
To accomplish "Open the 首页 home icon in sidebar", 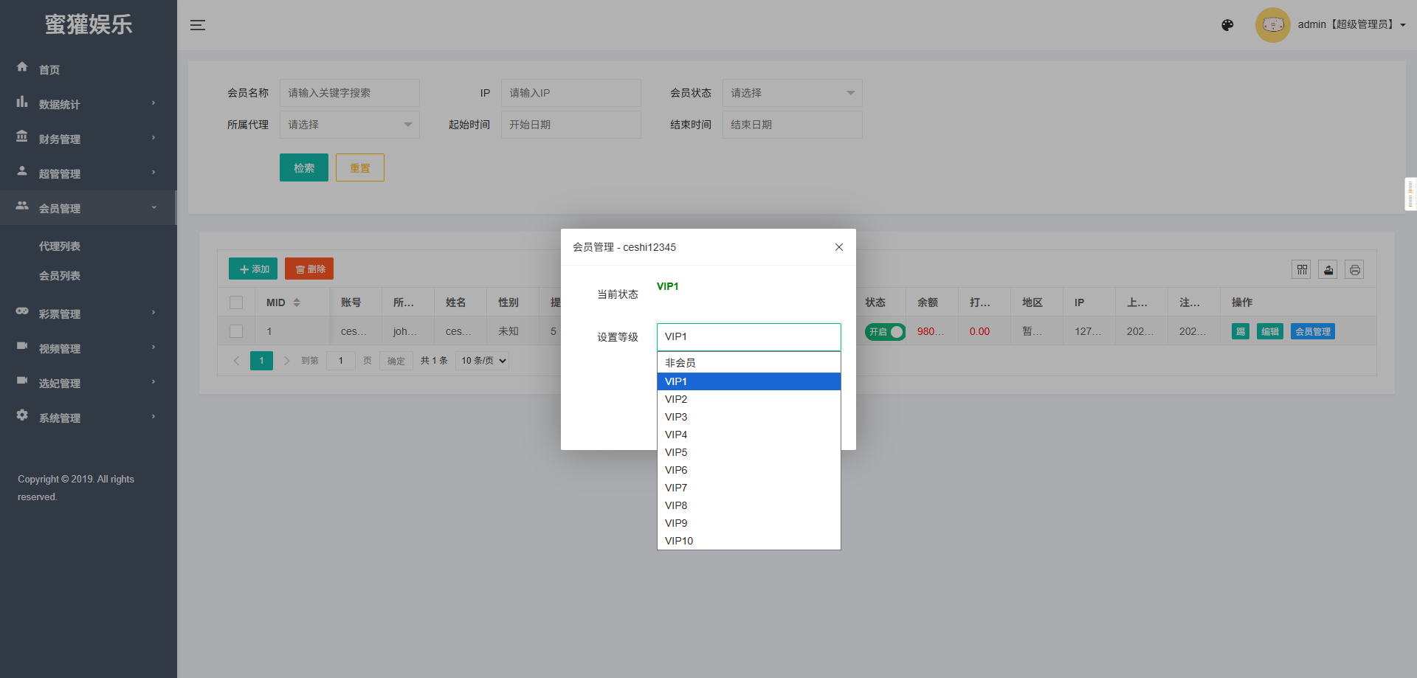I will [x=22, y=66].
